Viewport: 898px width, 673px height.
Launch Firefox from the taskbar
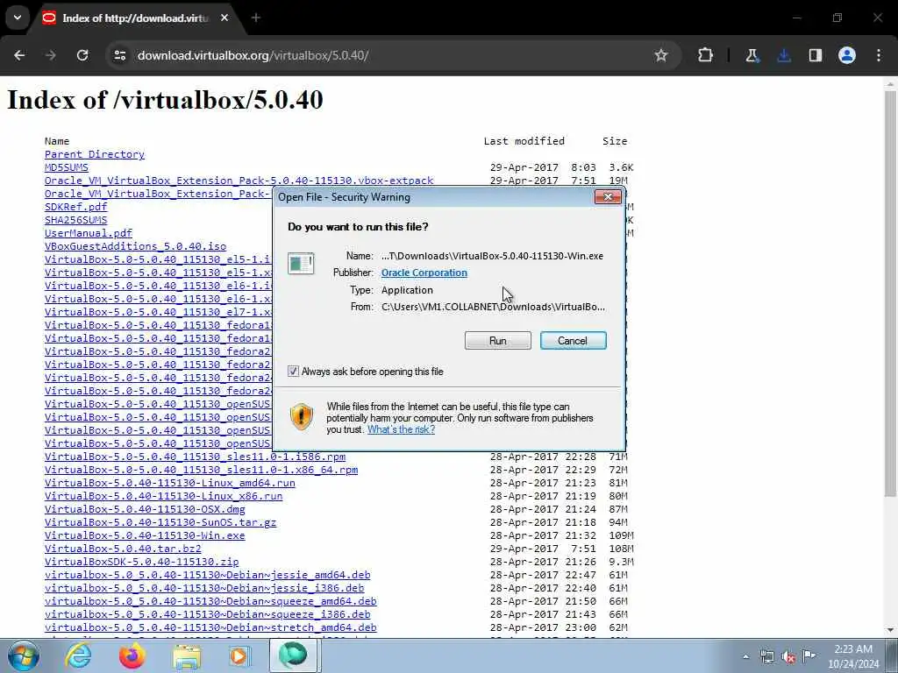pos(132,655)
